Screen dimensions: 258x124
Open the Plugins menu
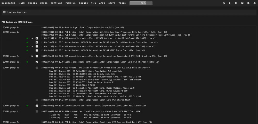point(71,3)
